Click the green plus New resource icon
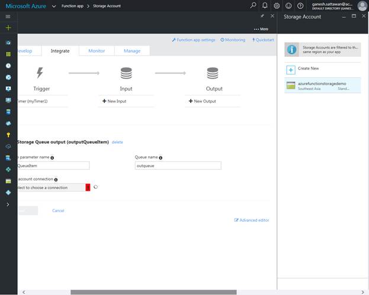The image size is (369, 295). (x=8, y=28)
